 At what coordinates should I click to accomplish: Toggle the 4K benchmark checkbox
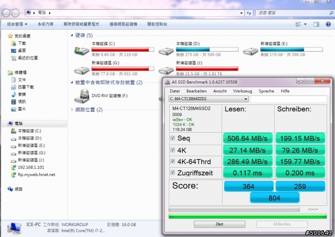coord(173,150)
